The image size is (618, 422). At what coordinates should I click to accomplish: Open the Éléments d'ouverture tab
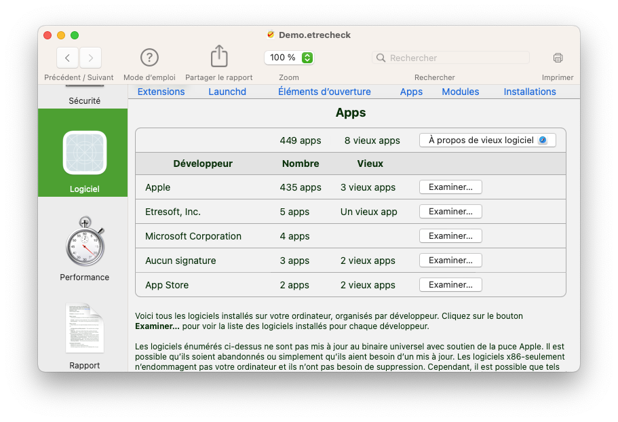tap(324, 92)
